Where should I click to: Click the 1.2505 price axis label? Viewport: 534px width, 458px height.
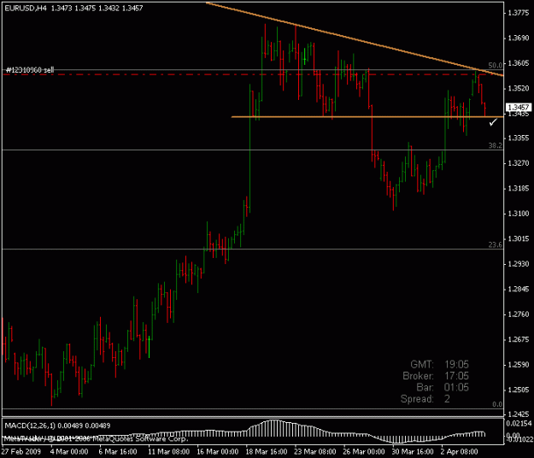pos(519,390)
